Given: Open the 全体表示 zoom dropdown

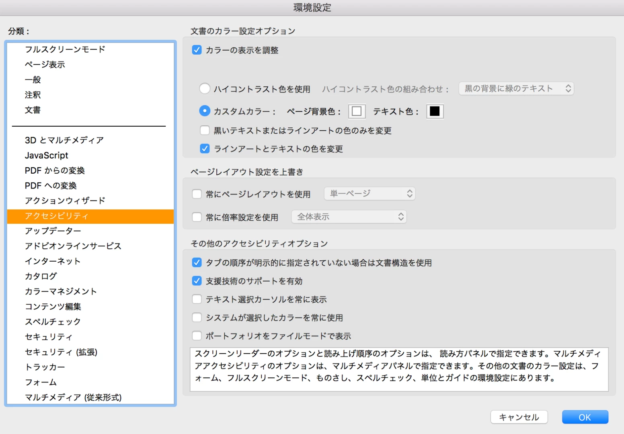Looking at the screenshot, I should pyautogui.click(x=349, y=217).
